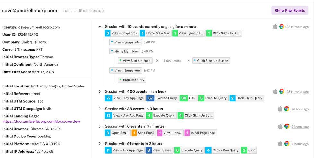Click the '1 raw event' label

pos(172,61)
